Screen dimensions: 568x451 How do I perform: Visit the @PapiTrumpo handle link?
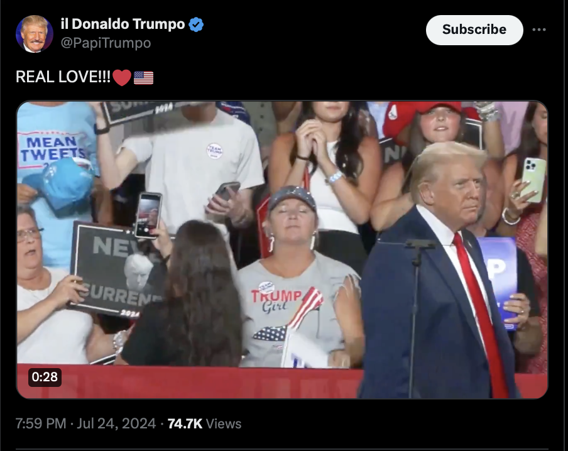[x=106, y=43]
